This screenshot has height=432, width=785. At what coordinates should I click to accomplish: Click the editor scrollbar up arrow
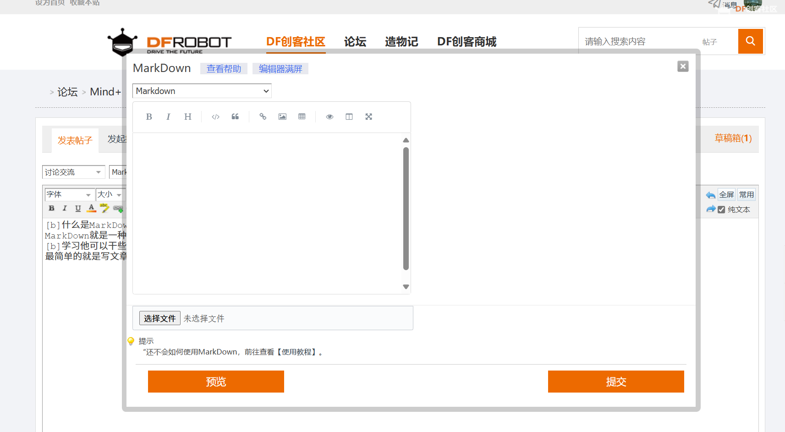(x=406, y=140)
